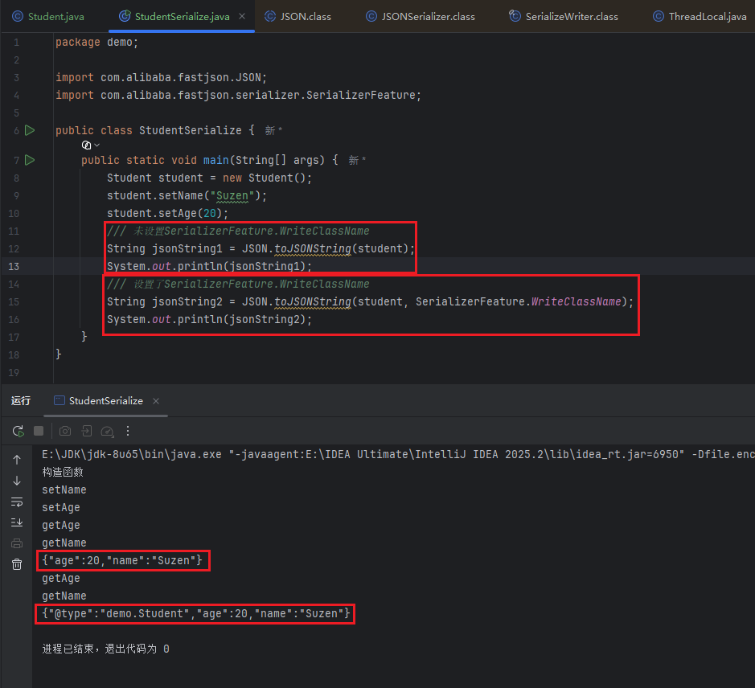Screen dimensions: 755x688
Task: Click the SerializeWriter.class file type icon
Action: [x=515, y=16]
